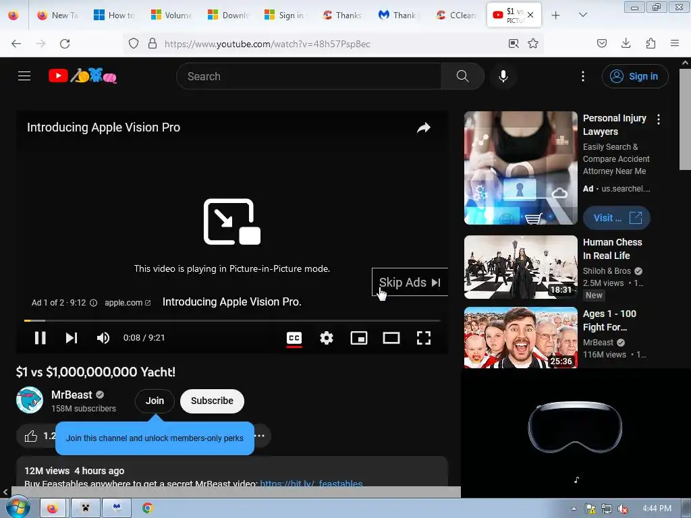The image size is (691, 518).
Task: Sign in to YouTube
Action: (x=634, y=76)
